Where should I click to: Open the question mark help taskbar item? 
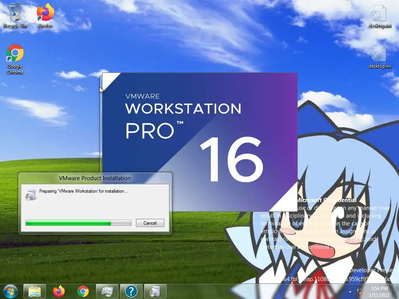click(x=131, y=291)
